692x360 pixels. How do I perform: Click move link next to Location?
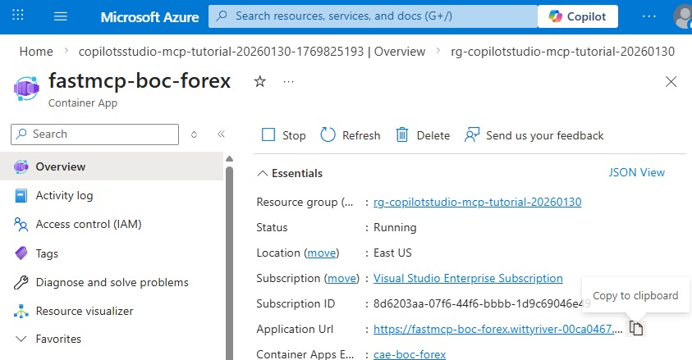(x=322, y=253)
